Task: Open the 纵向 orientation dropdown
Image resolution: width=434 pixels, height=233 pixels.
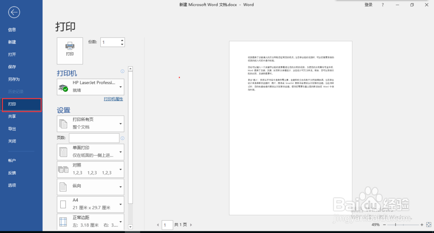Action: [91, 187]
